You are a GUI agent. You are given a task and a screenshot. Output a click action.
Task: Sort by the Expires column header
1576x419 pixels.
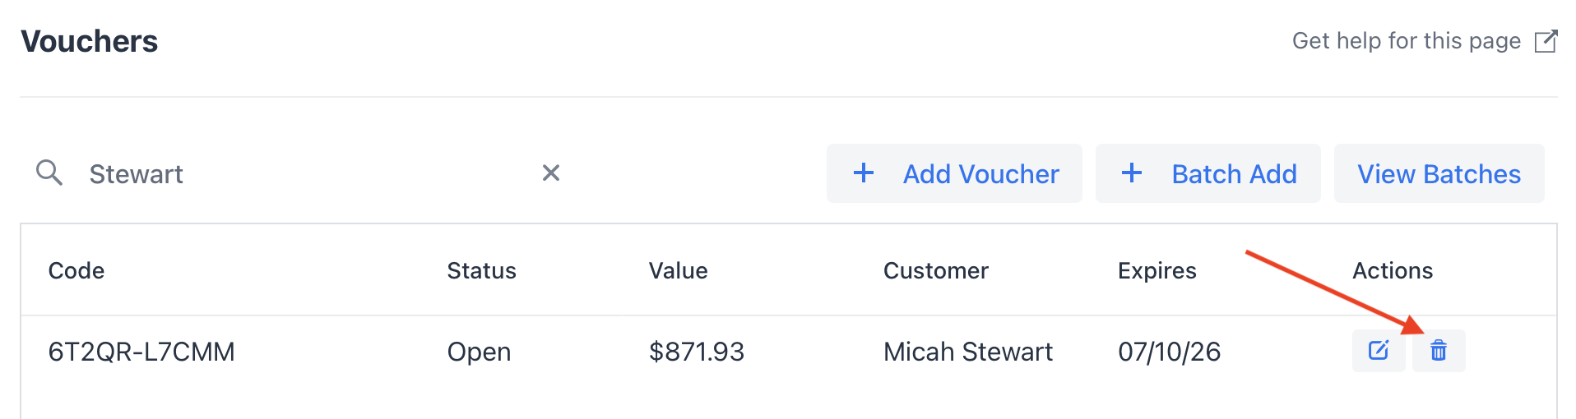(x=1157, y=271)
